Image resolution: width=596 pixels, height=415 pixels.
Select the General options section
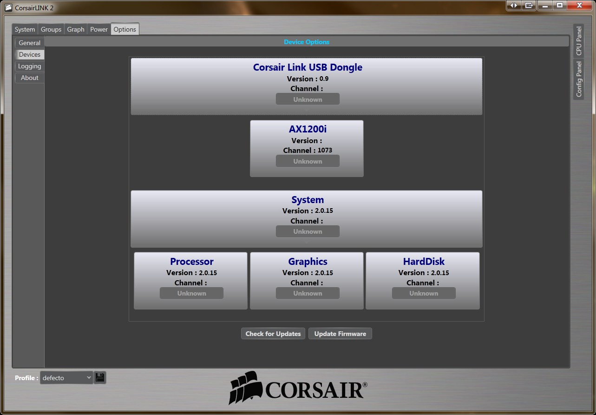(30, 43)
